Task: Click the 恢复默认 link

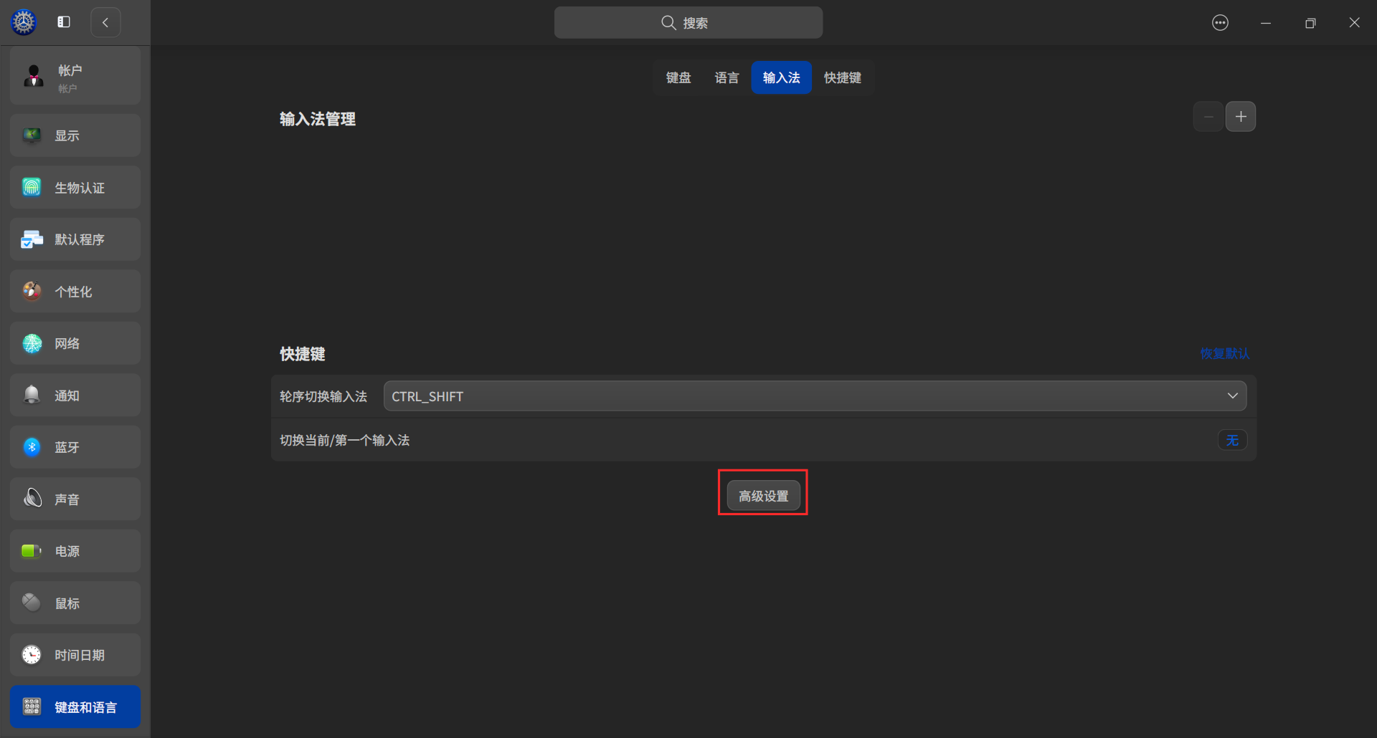Action: click(1224, 353)
